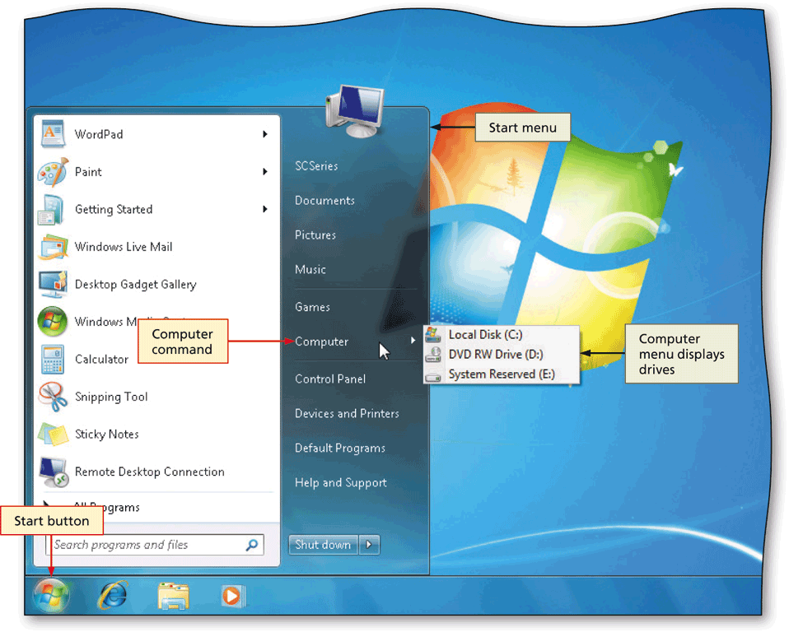Launch Windows Media Player from taskbar
Screen dimensions: 789x632
click(x=232, y=597)
